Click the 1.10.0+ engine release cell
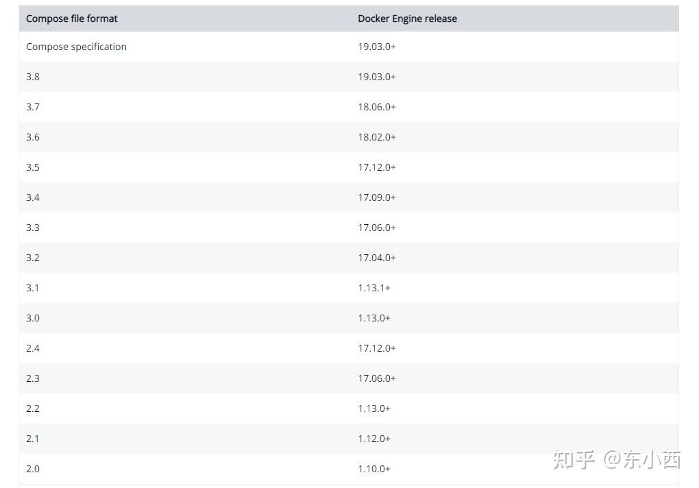699x488 pixels. (374, 469)
